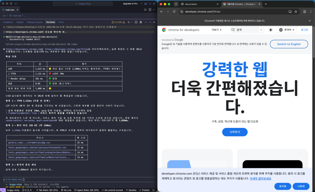
Task: Select the Terminal panel tab
Action: [50, 22]
